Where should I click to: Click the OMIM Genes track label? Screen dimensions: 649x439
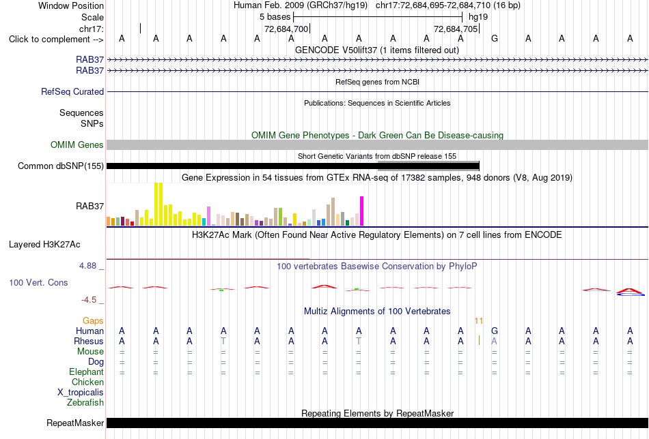[77, 145]
